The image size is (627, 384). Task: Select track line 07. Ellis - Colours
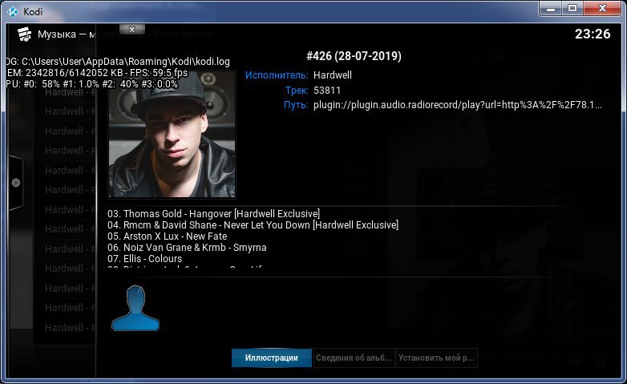[x=145, y=259]
